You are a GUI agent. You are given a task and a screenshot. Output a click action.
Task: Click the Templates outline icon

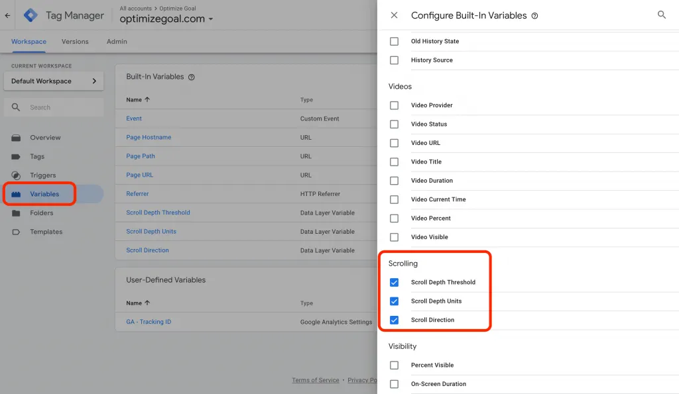pos(16,232)
